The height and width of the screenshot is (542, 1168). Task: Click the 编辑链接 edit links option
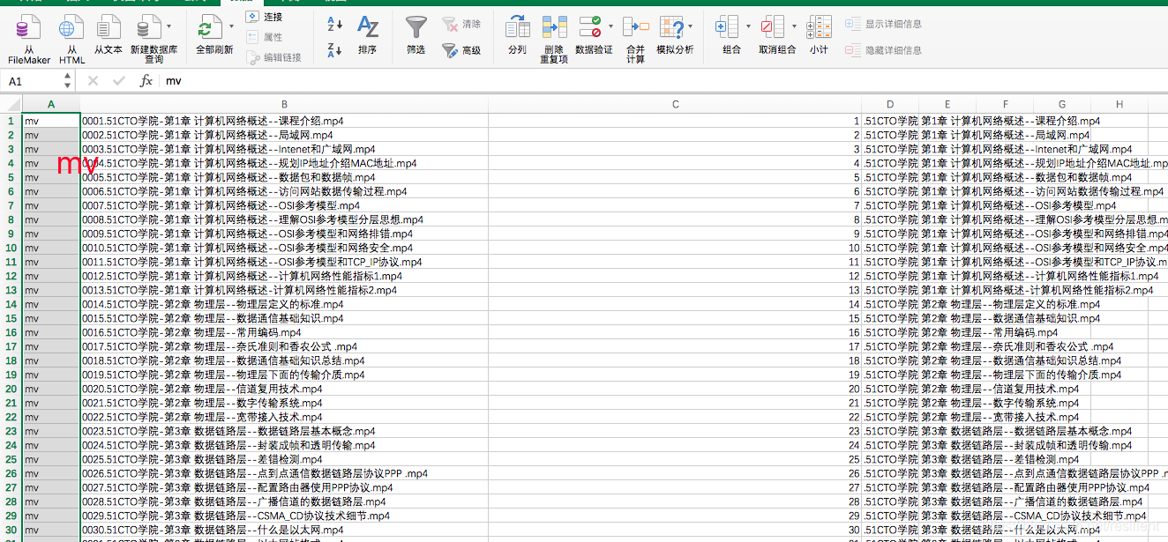click(273, 57)
